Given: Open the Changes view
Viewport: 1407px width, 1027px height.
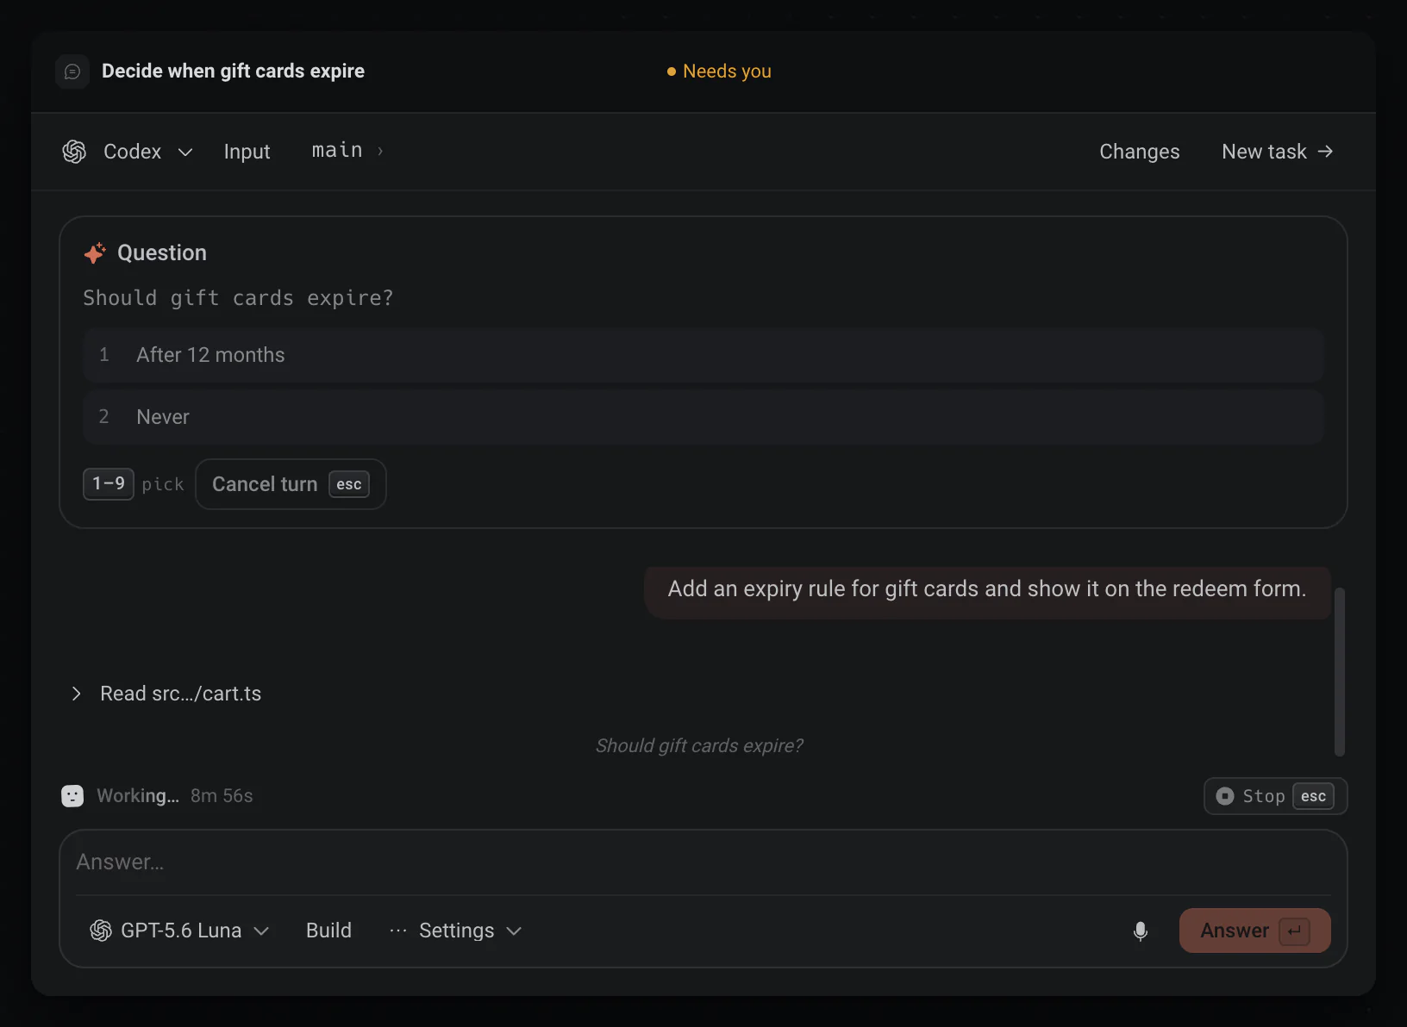Looking at the screenshot, I should coord(1139,152).
